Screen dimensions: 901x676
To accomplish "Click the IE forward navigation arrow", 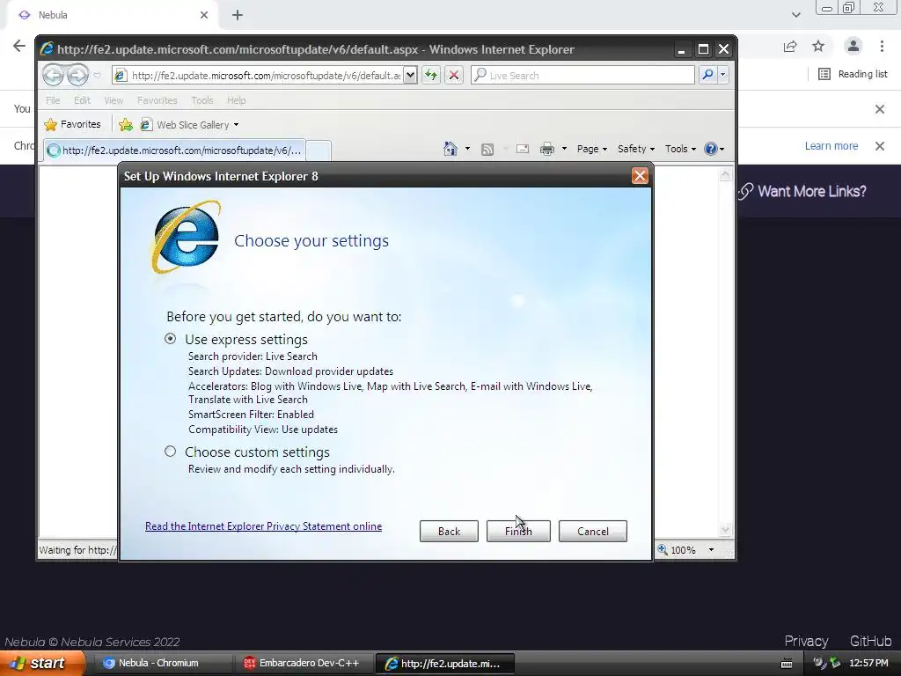I will (77, 75).
